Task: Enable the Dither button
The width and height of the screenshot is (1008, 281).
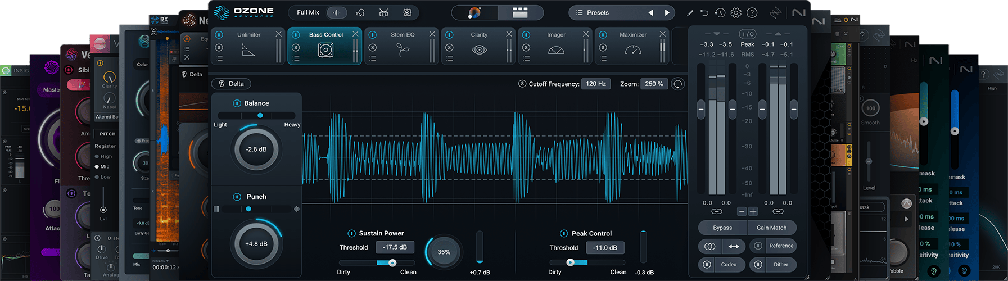Action: 773,265
